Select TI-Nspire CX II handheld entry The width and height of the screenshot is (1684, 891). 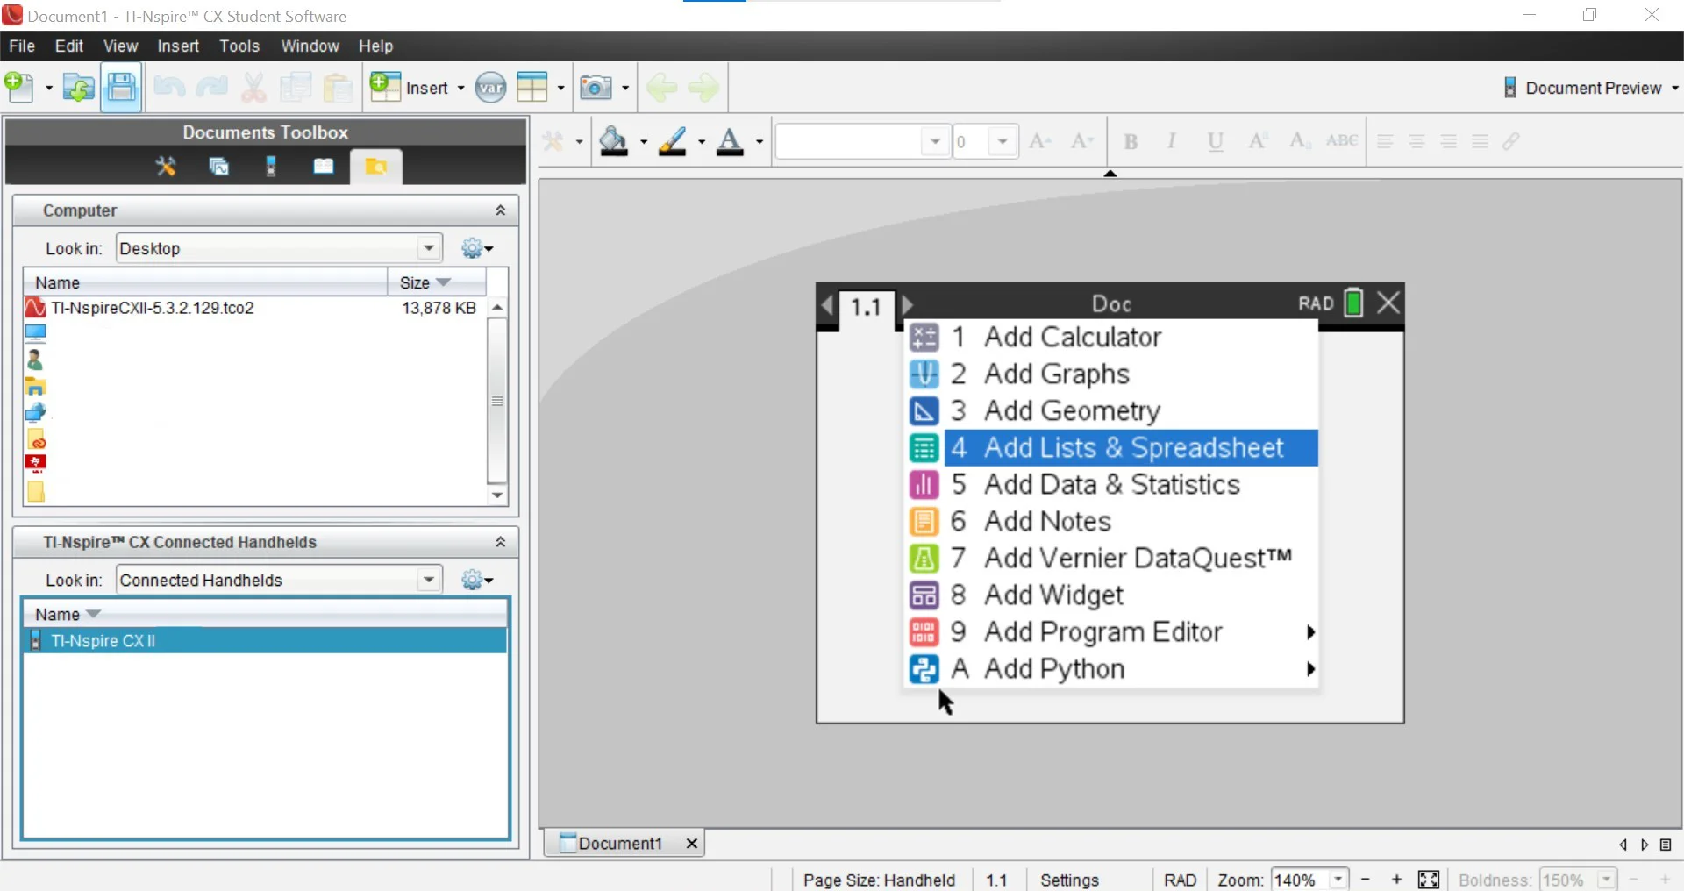(103, 641)
